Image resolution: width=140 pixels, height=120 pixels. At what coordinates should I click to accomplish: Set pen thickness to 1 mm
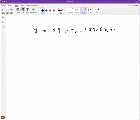coord(97,10)
